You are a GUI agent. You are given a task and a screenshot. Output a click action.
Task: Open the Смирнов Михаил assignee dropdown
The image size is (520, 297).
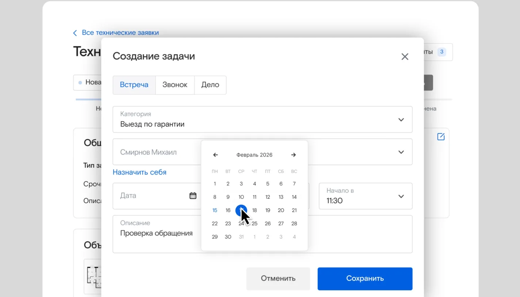coord(401,152)
